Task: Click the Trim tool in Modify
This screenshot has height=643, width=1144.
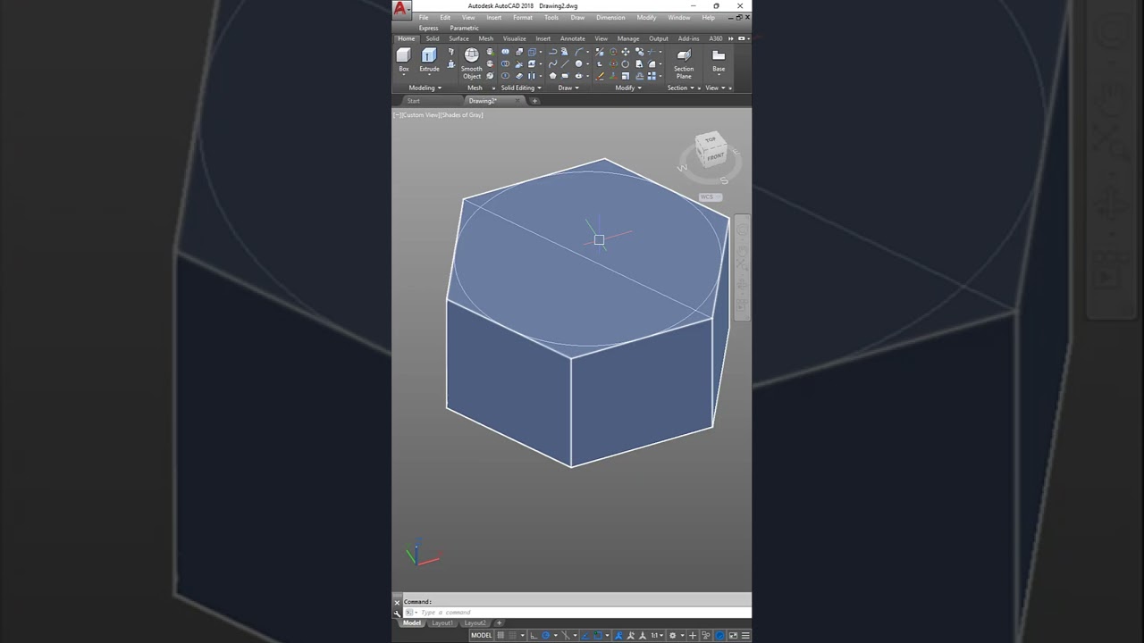Action: coord(652,52)
